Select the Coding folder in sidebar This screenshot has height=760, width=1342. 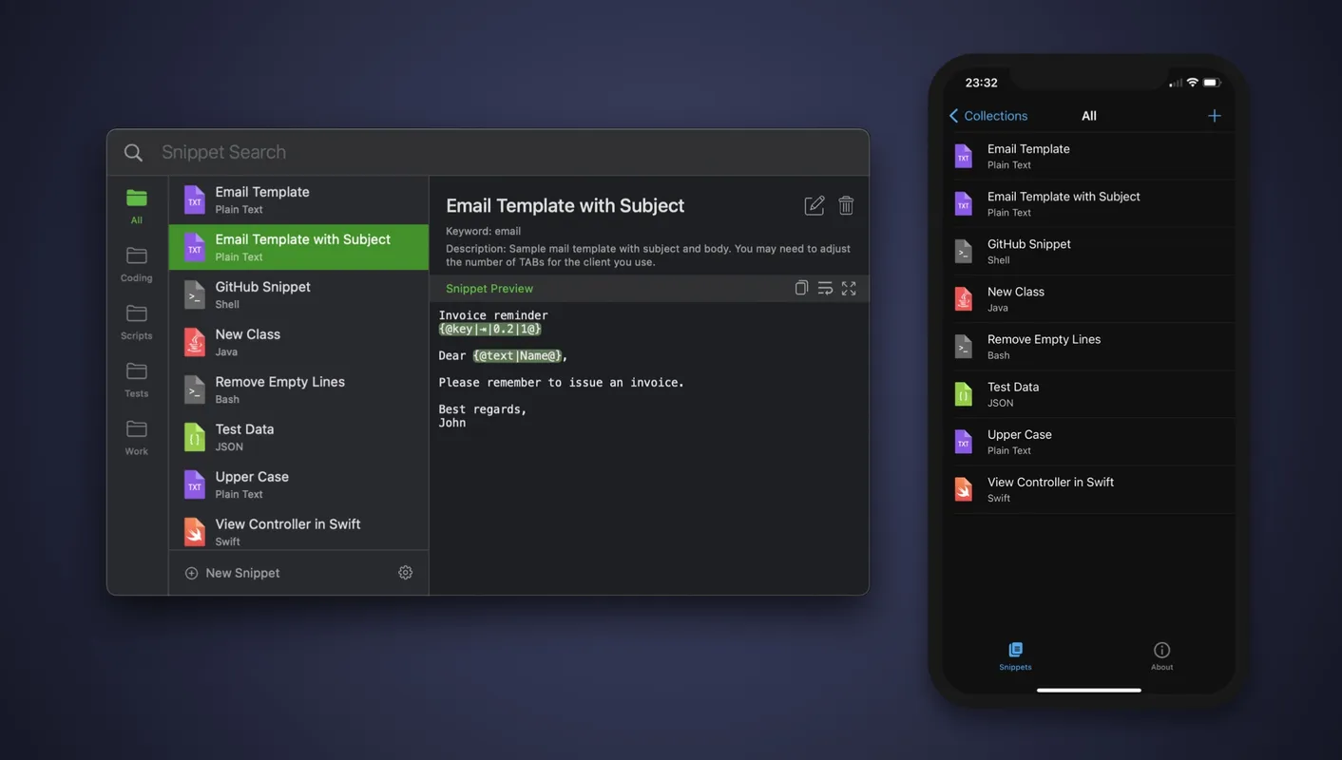137,263
